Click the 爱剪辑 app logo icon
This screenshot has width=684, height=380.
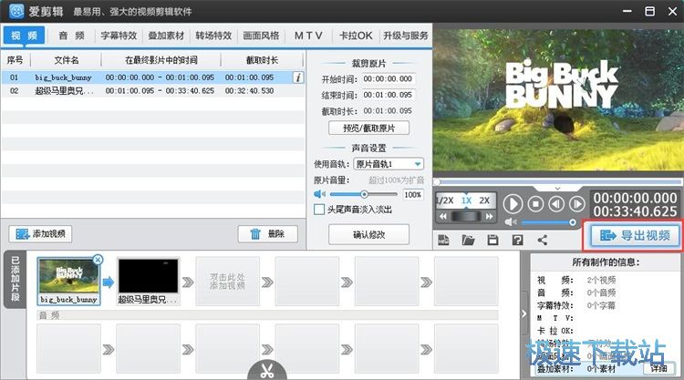(16, 11)
